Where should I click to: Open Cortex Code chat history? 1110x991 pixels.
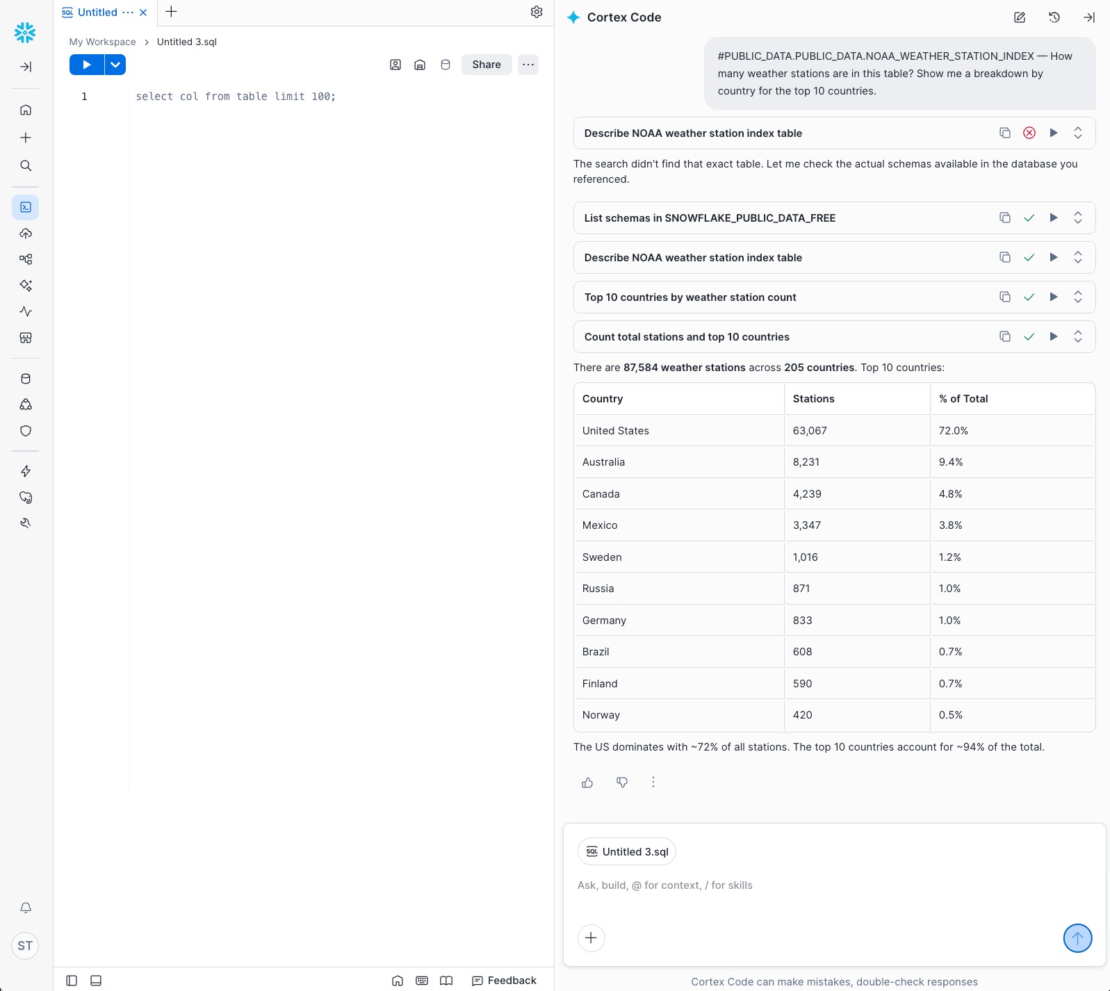point(1054,17)
